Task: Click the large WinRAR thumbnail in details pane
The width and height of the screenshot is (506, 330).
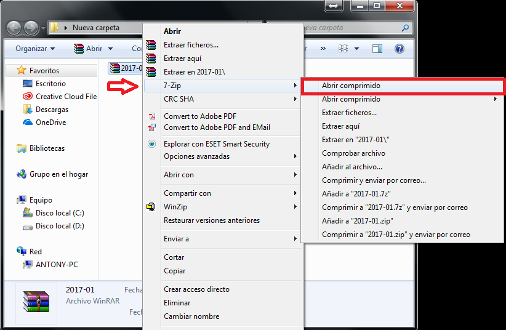Action: point(36,302)
